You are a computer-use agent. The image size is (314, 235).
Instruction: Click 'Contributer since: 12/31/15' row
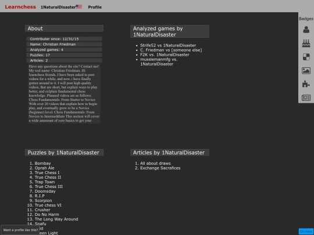click(64, 39)
